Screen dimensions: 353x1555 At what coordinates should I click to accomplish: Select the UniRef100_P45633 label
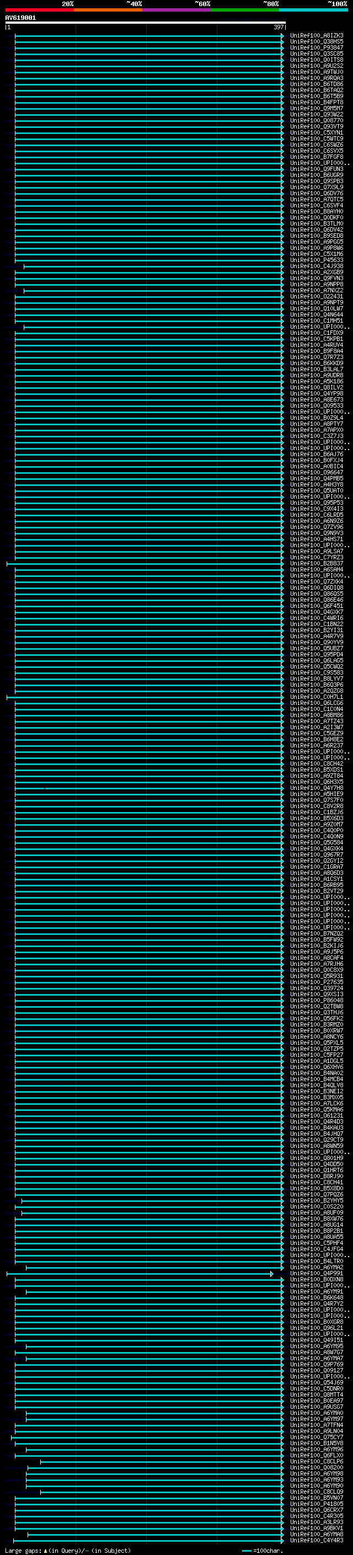(x=317, y=260)
